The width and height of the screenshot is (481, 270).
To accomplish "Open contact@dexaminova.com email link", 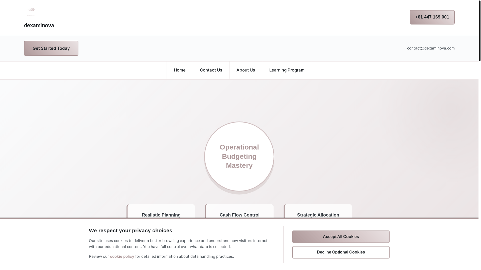I will point(431,48).
